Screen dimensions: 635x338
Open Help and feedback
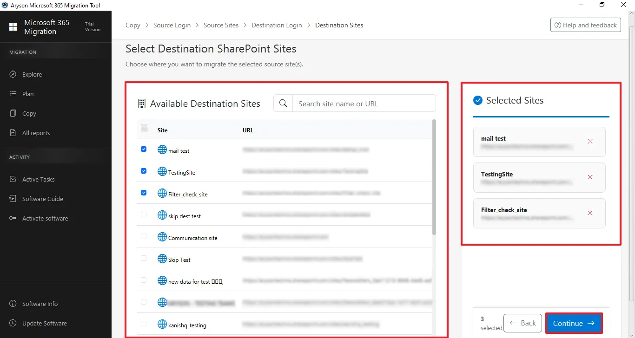[585, 25]
